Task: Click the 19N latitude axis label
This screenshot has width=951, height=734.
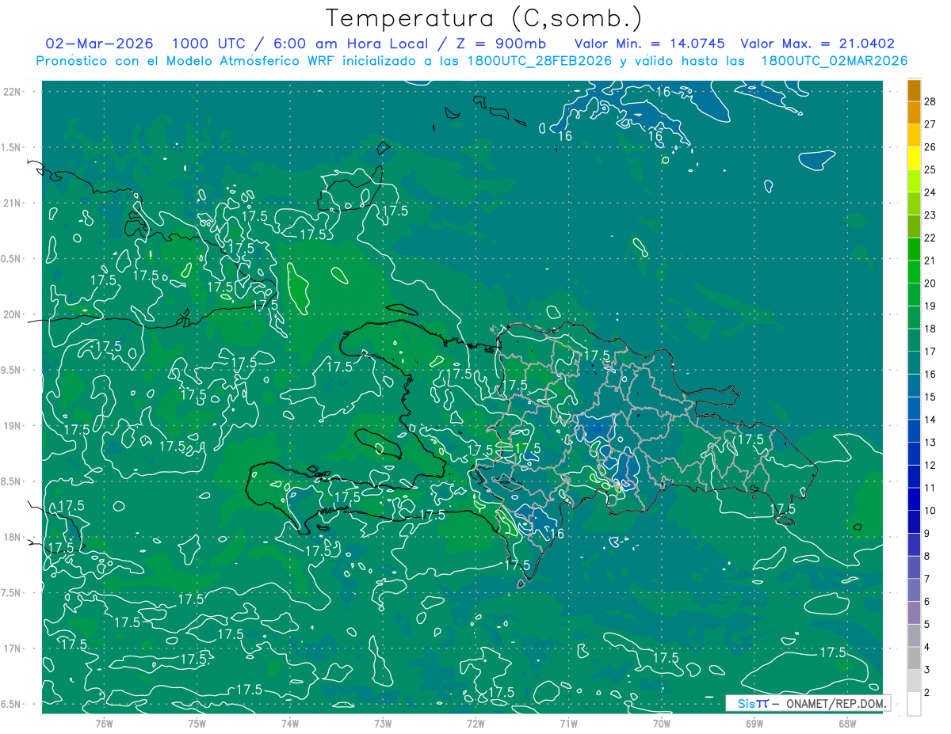Action: pyautogui.click(x=13, y=426)
